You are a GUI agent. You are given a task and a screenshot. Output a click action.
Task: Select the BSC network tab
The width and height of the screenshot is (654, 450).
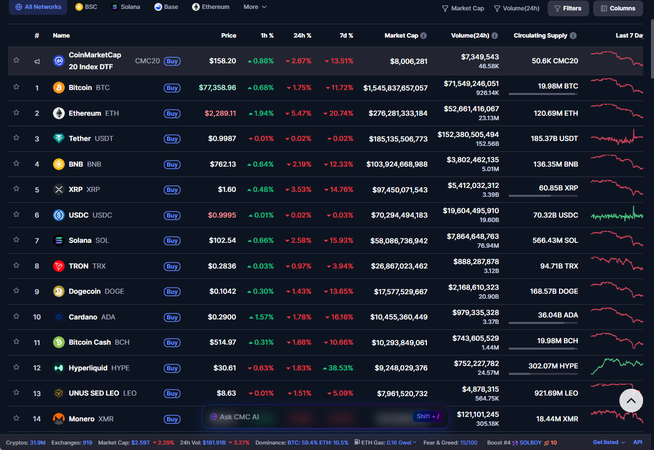pos(86,7)
